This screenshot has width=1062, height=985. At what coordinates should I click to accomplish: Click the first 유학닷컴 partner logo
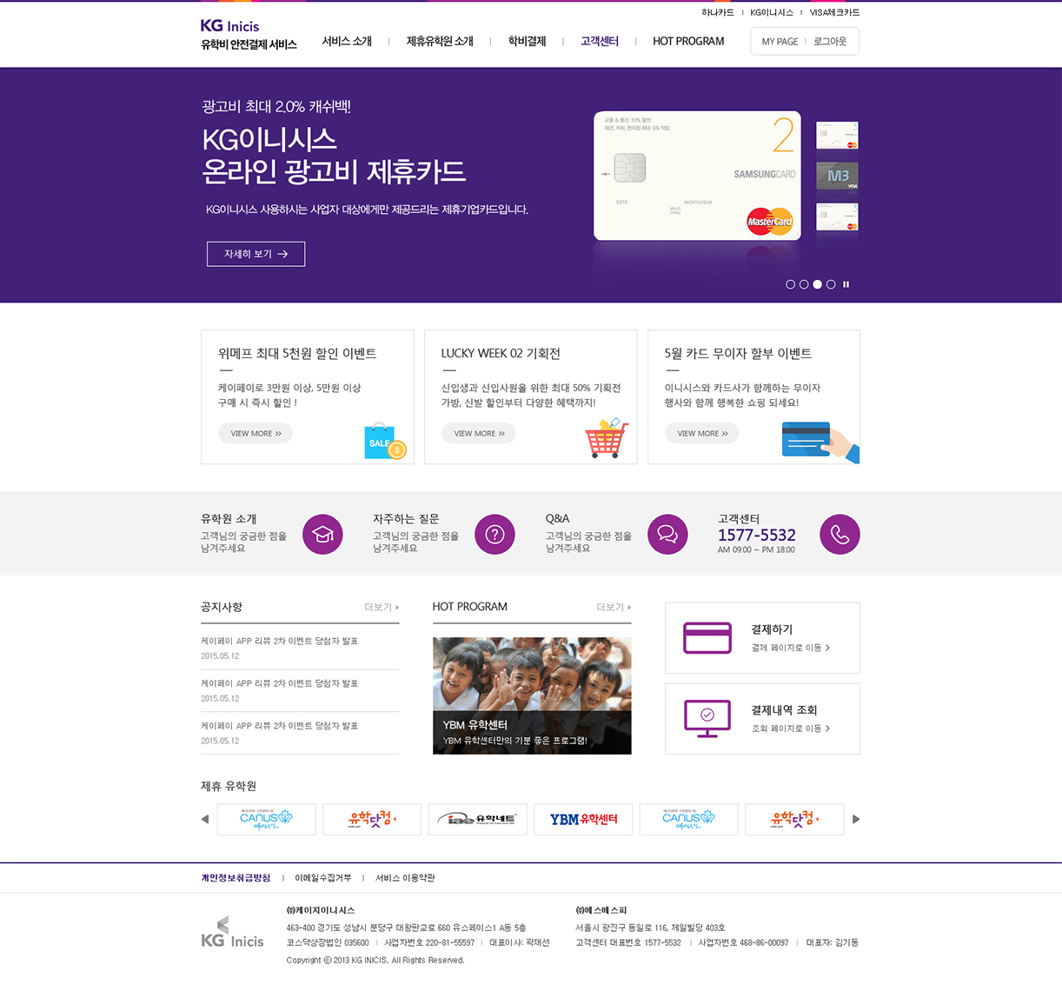coord(372,819)
